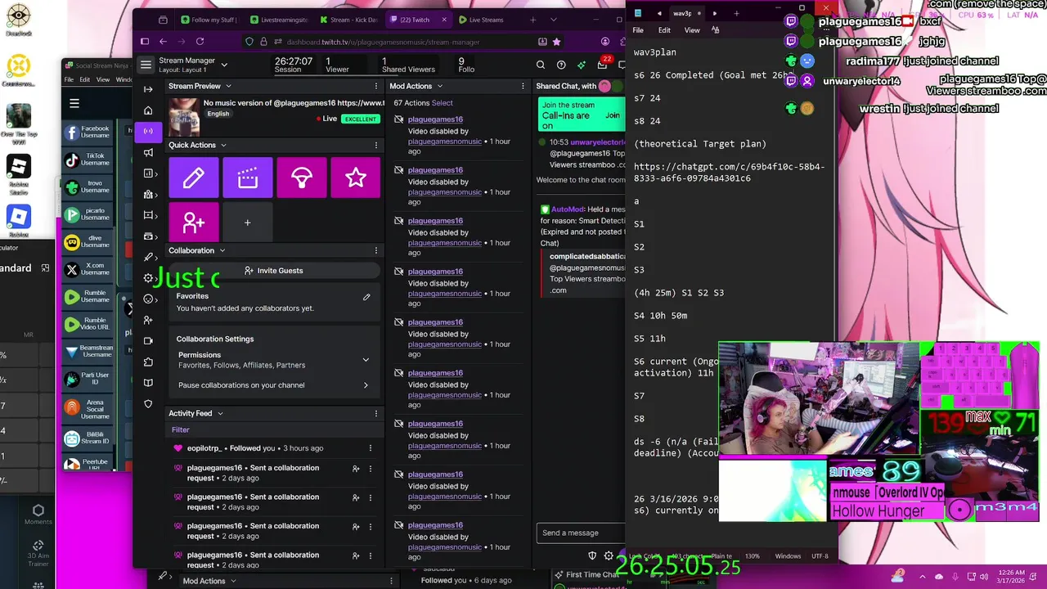Expand the Stream Manager layout dropdown
The image size is (1047, 589).
pos(225,65)
